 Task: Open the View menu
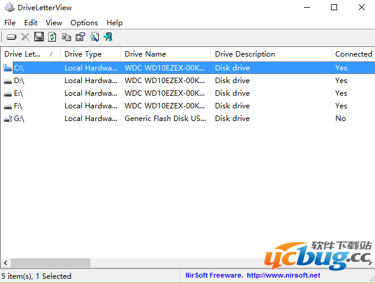[x=54, y=22]
